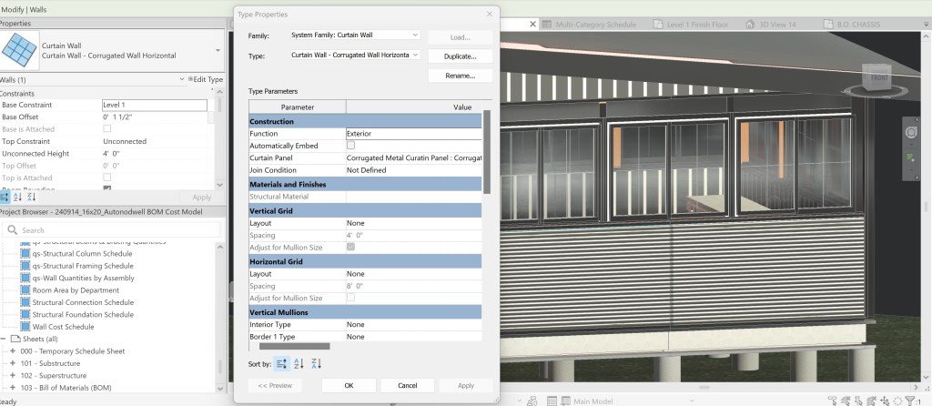Open the steering wheel navigation tool
Screen dimensions: 932x406
[x=912, y=132]
